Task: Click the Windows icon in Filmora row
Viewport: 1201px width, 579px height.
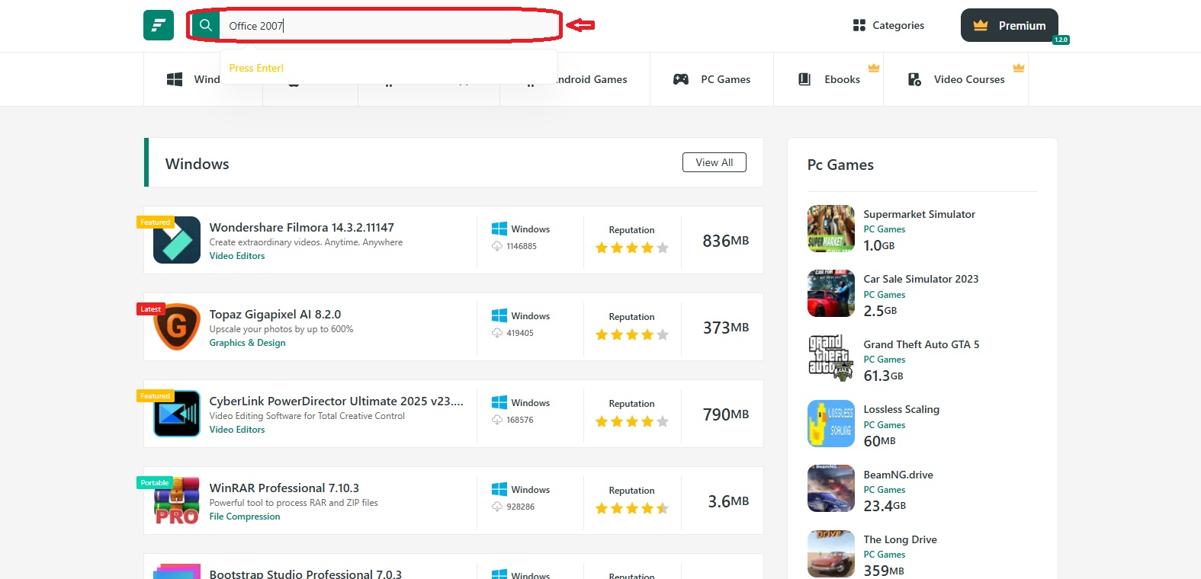Action: coord(499,229)
